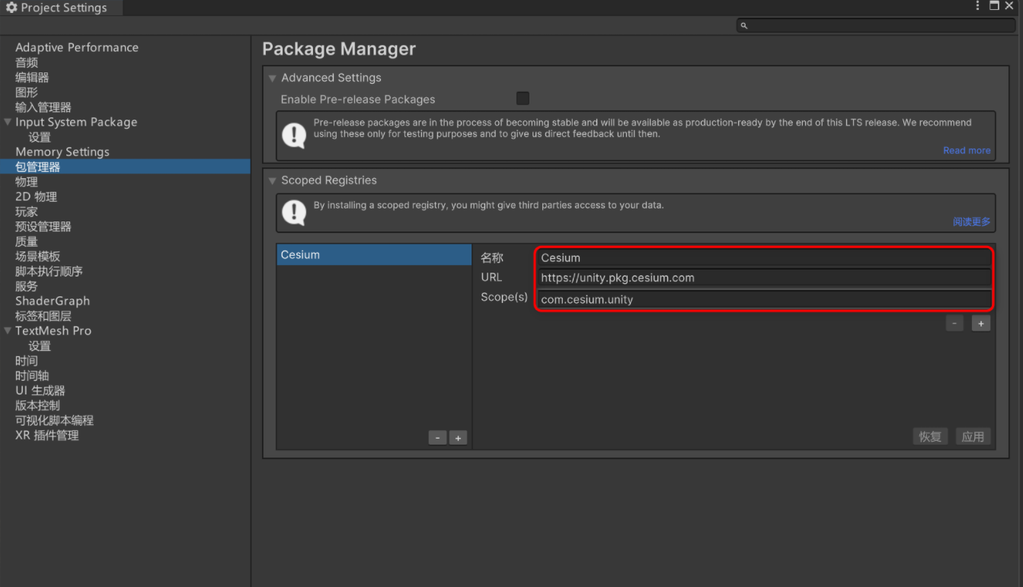Remove a scope with the minus button
This screenshot has width=1023, height=587.
(x=954, y=324)
